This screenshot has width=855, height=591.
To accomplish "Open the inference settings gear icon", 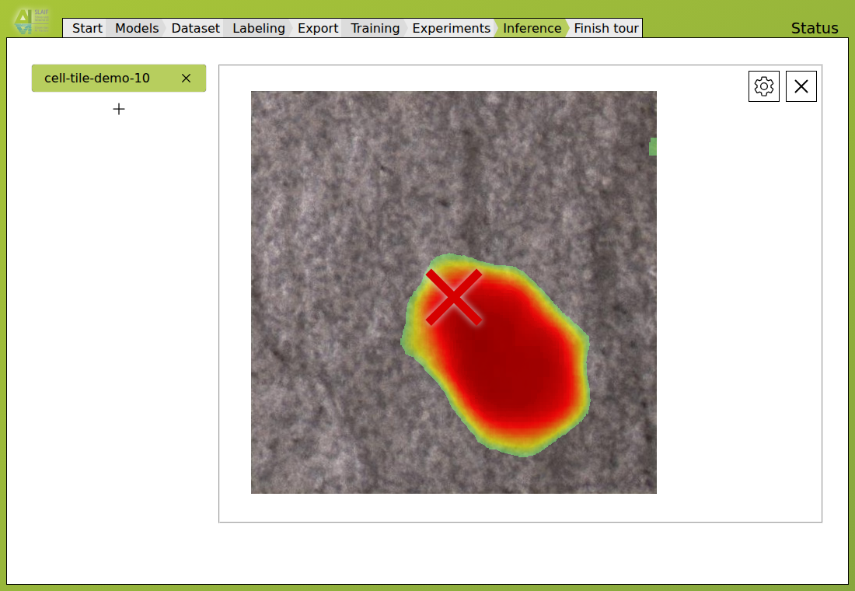I will pos(764,86).
